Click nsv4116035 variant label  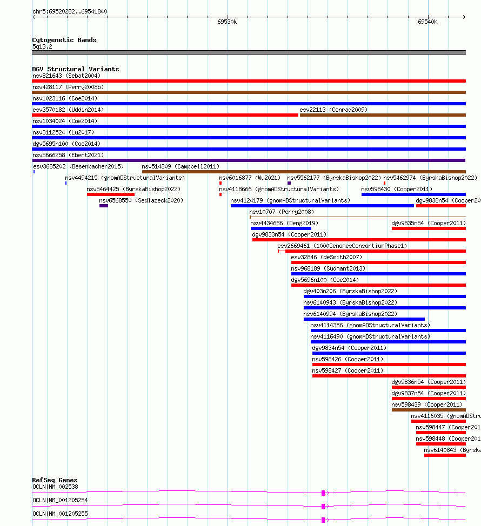pyautogui.click(x=446, y=417)
